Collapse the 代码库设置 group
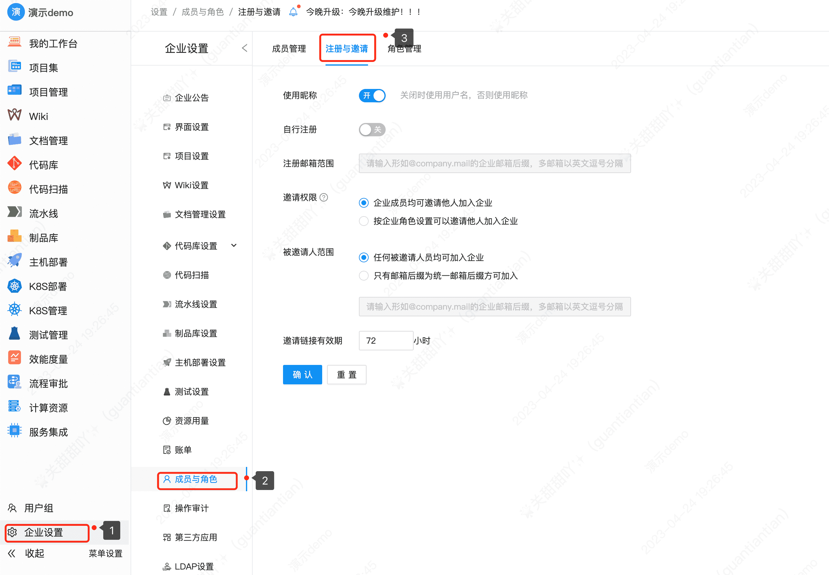 click(x=234, y=245)
